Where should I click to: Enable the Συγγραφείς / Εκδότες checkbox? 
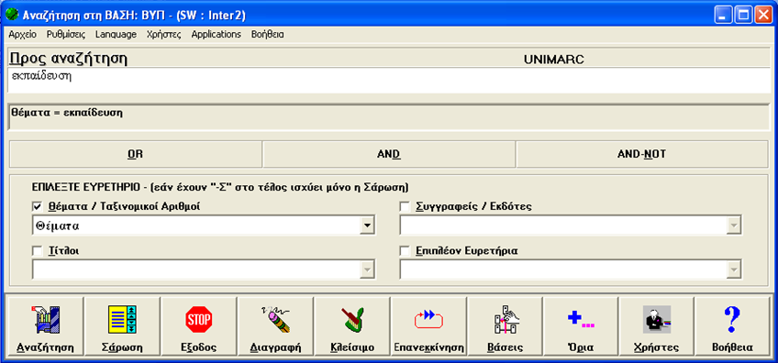tap(405, 207)
